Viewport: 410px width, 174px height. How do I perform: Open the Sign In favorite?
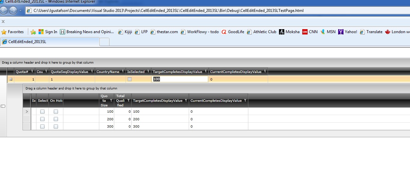48,32
